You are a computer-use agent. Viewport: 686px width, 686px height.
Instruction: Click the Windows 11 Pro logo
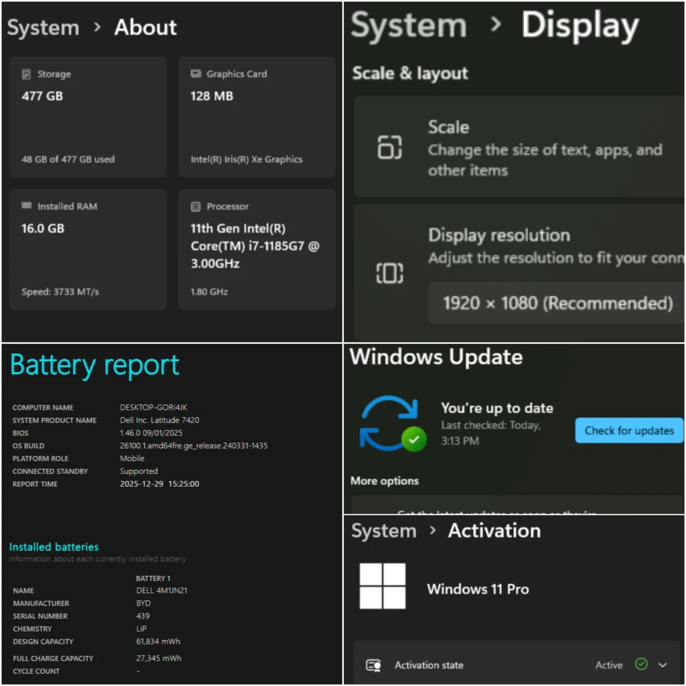point(382,586)
